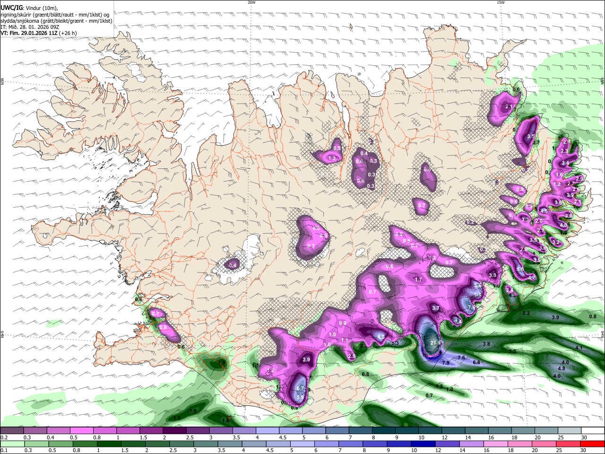This screenshot has width=605, height=454.
Task: Click the 'VT: Fim. 29.01.2026 11Z (+26 h)' line
Action: [39, 33]
